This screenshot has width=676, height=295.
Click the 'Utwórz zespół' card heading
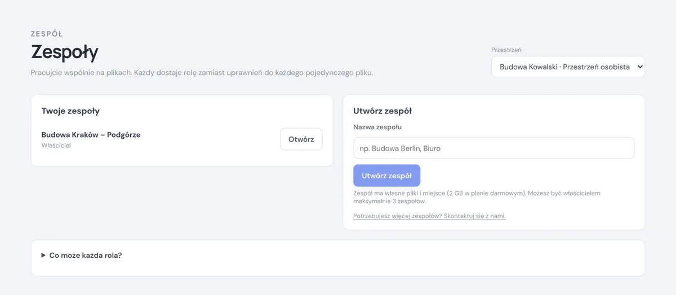tap(383, 111)
